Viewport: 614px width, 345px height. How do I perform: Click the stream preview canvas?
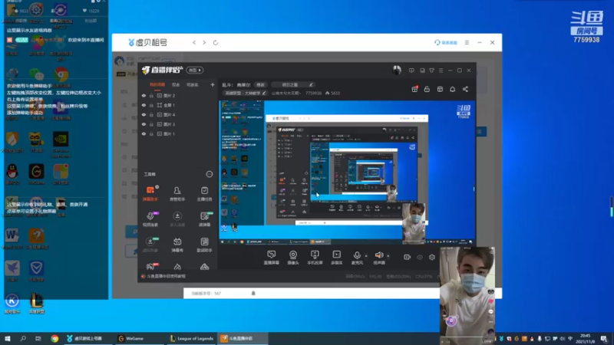(347, 172)
